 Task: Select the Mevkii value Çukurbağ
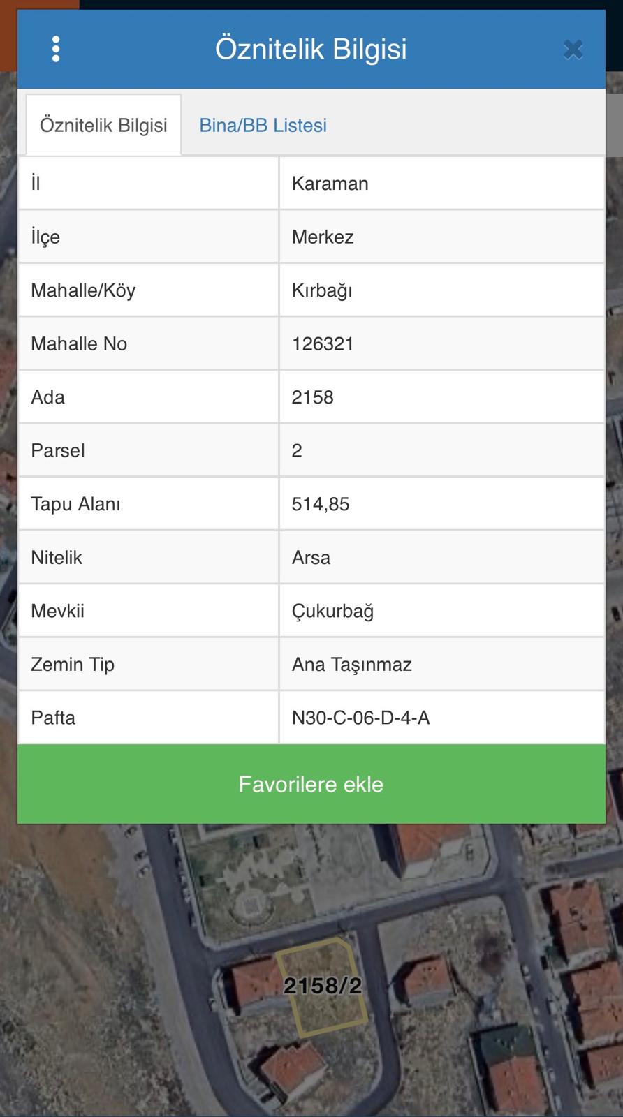click(332, 612)
